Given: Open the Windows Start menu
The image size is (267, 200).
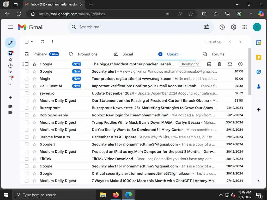Looking at the screenshot, I should point(6,195).
